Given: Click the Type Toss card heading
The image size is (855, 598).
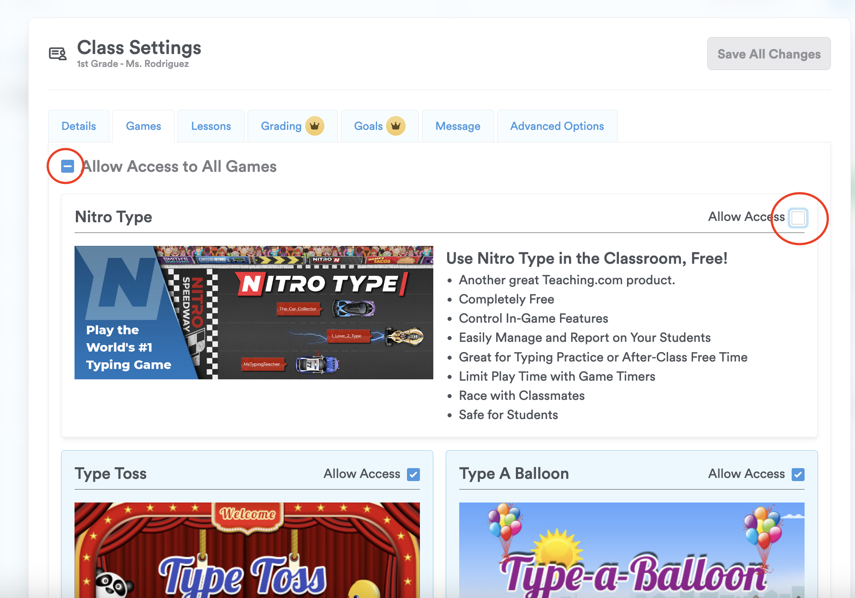Looking at the screenshot, I should pos(111,473).
